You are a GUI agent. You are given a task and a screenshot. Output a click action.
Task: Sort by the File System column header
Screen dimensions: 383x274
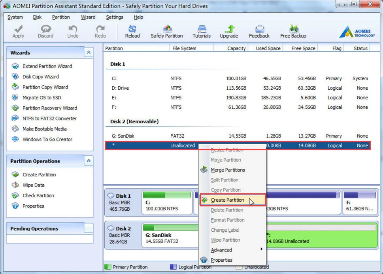click(x=191, y=48)
